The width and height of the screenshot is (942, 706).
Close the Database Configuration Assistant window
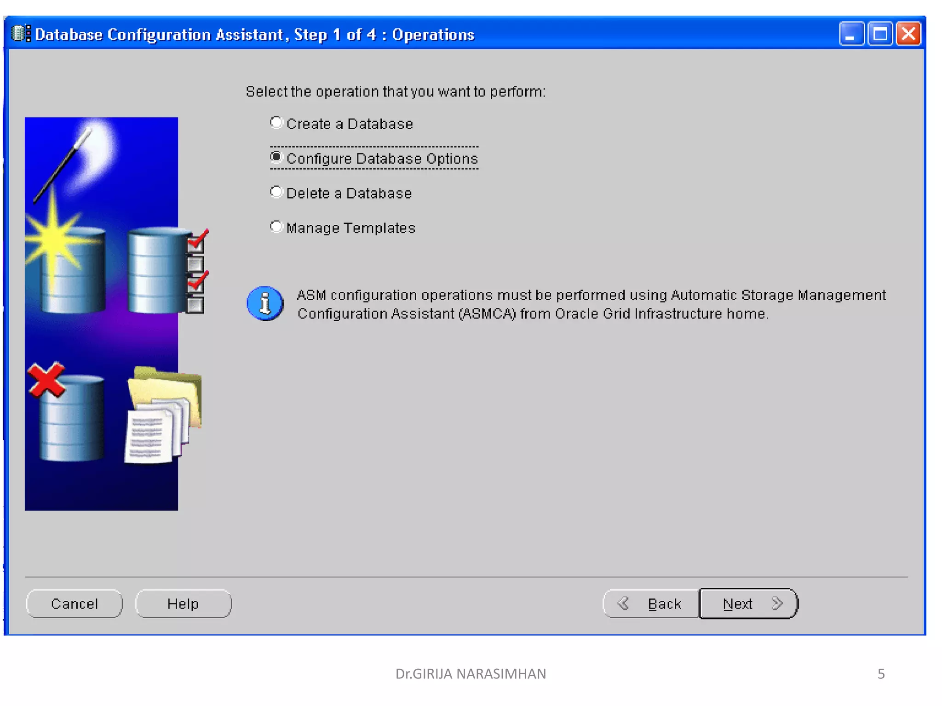[x=908, y=34]
